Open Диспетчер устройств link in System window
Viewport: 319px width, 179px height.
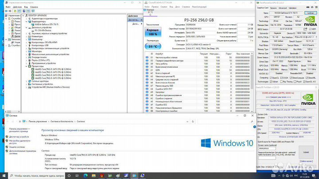(x=19, y=137)
